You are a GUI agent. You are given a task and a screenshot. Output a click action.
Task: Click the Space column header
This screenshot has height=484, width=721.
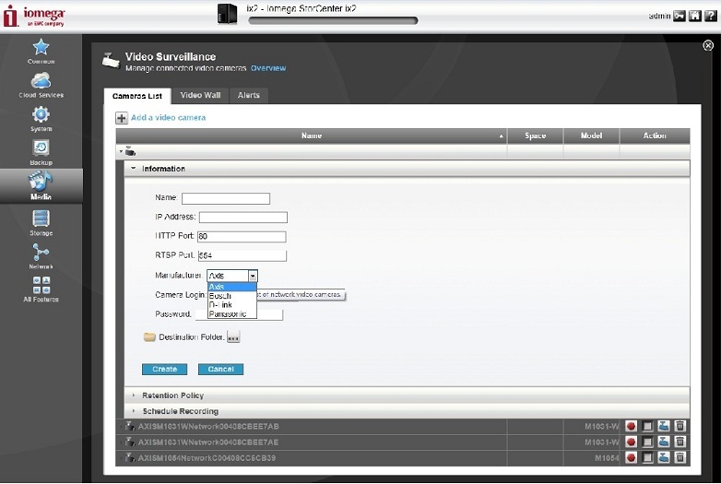pyautogui.click(x=536, y=136)
